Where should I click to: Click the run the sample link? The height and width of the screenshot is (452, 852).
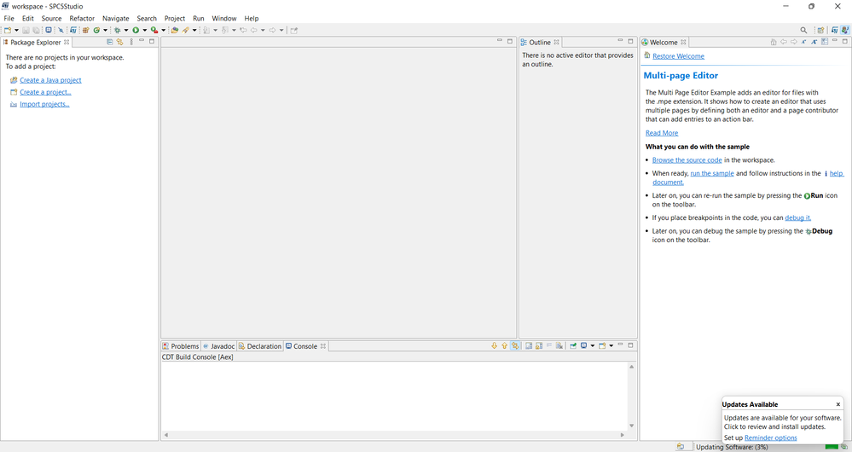tap(712, 173)
